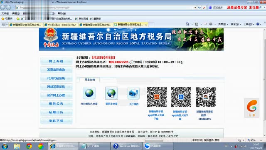
Task: Open the 新网上申报 text link
Action: (x=111, y=104)
